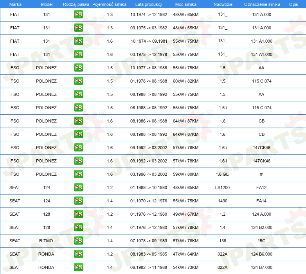Viewport: 306px width, 274px height.
Task: Click fuel icon in SEAT RONDA 124 B7.000 row
Action: tap(78, 267)
